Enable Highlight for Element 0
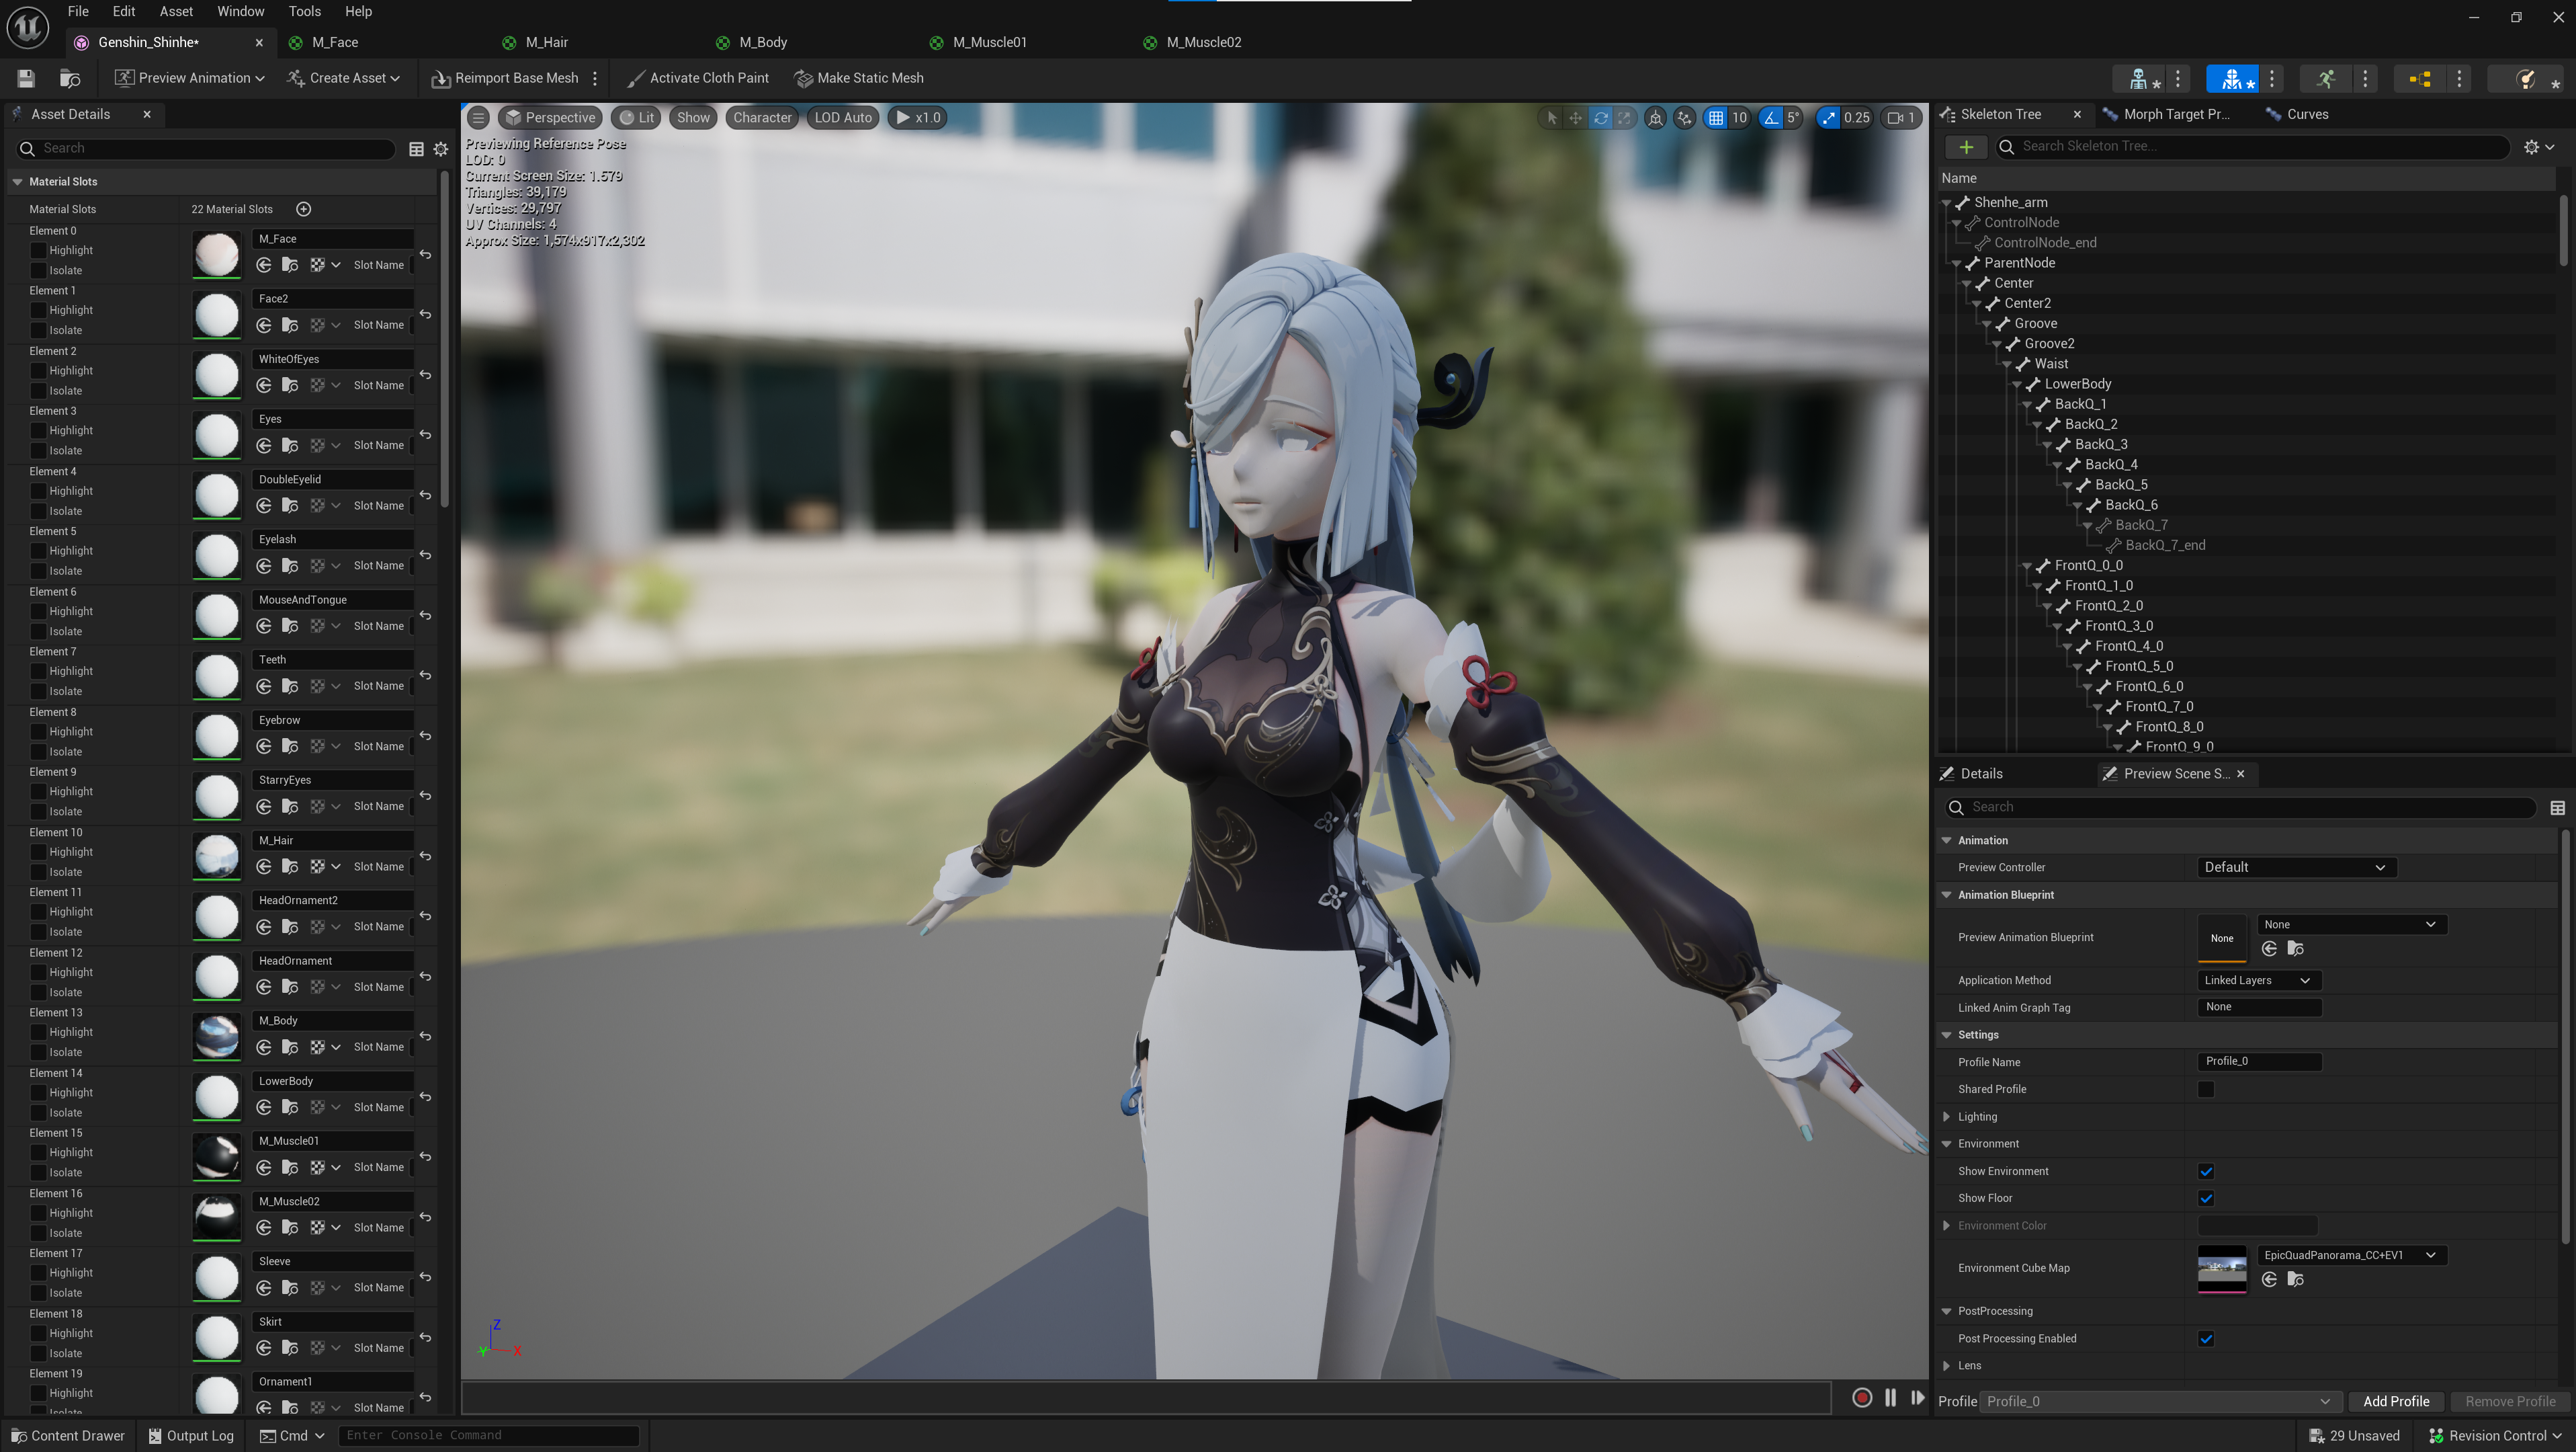 (39, 250)
